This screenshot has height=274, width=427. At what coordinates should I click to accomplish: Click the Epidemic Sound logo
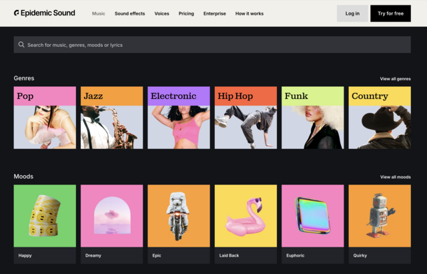point(45,13)
